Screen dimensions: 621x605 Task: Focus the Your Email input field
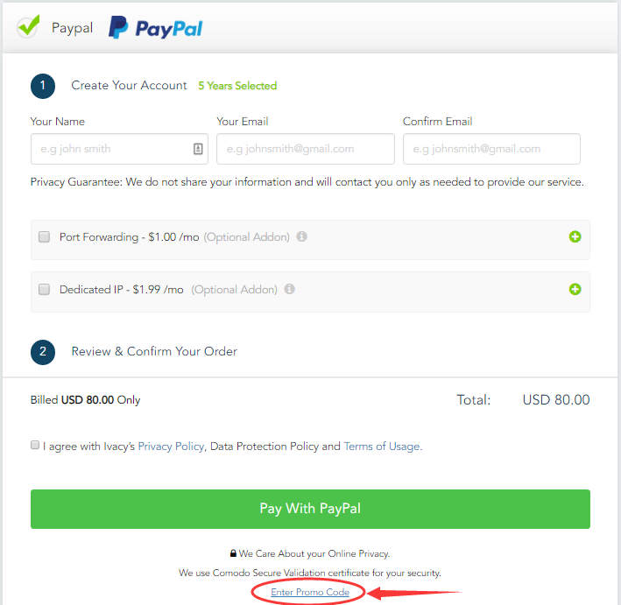pyautogui.click(x=306, y=149)
